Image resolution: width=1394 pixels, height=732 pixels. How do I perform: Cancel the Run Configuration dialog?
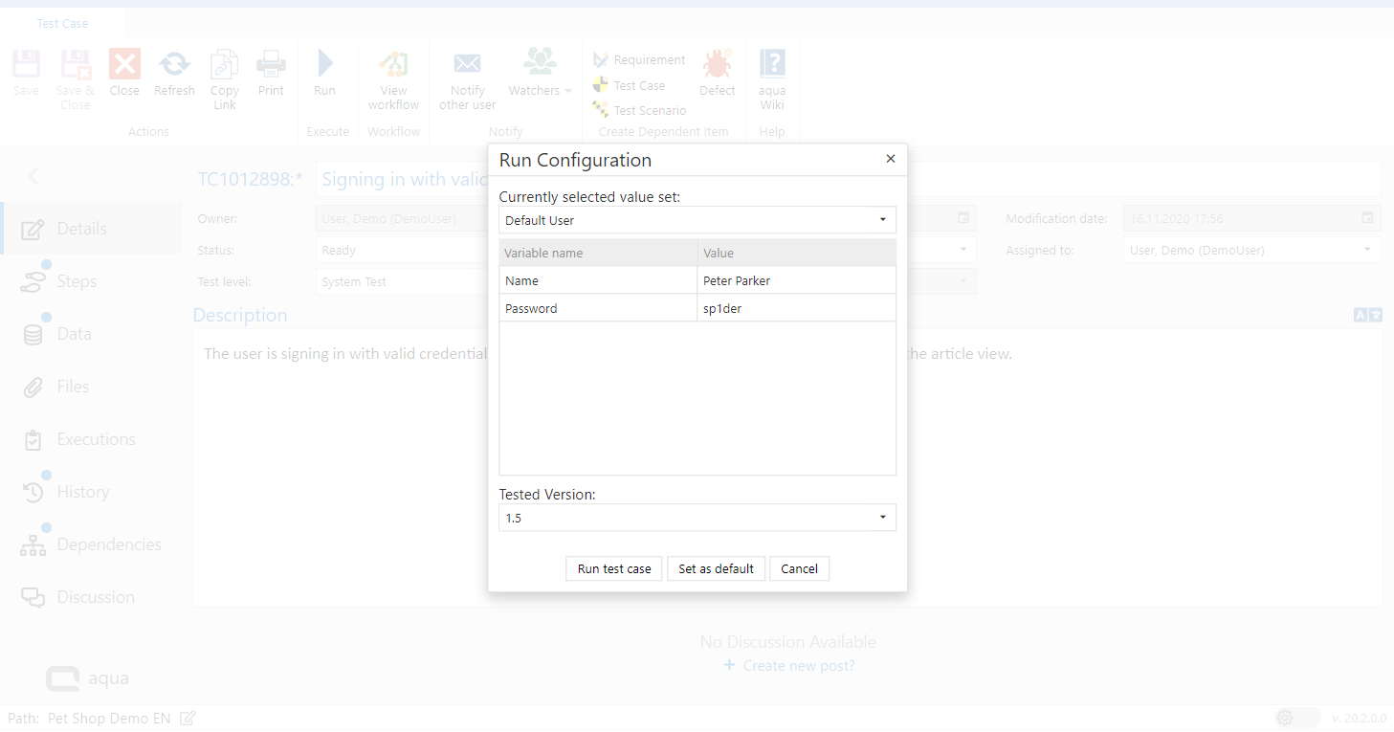pyautogui.click(x=799, y=568)
